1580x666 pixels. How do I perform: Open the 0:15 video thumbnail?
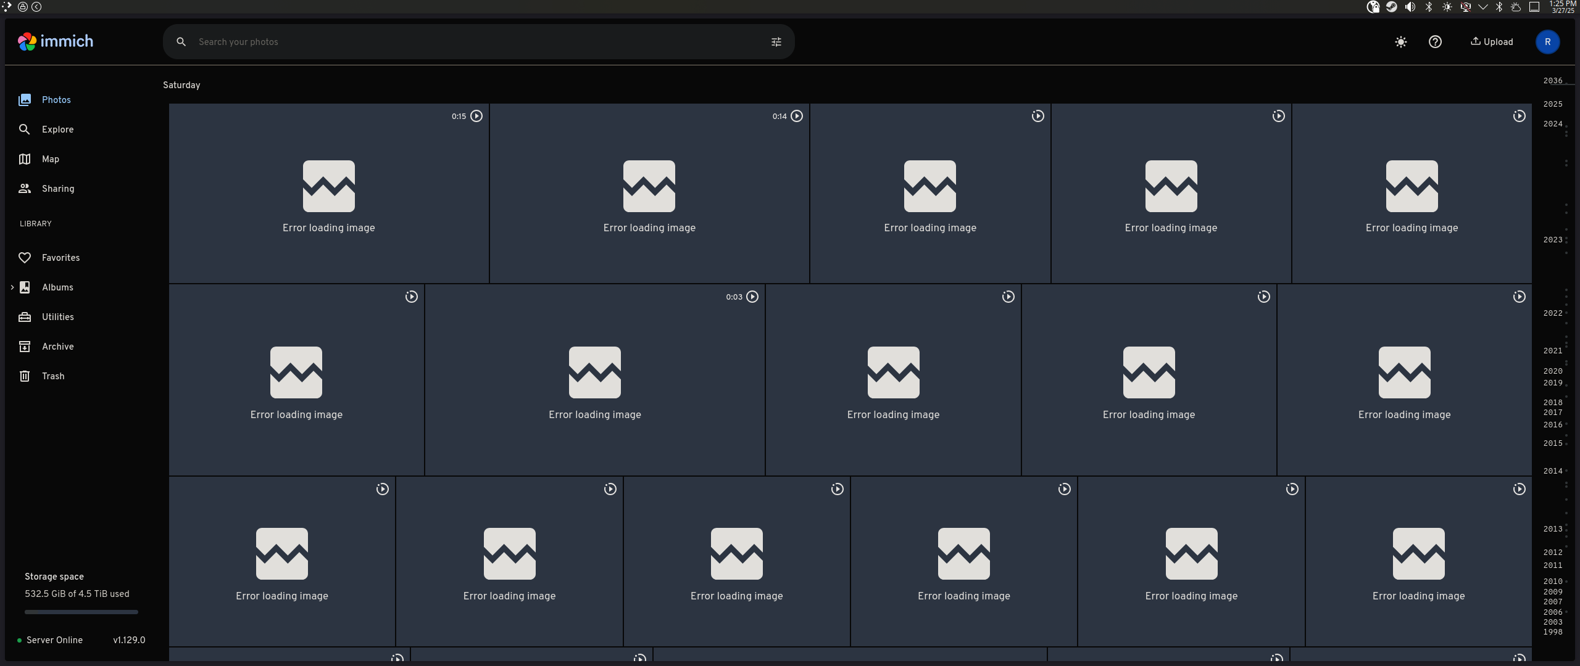tap(328, 193)
